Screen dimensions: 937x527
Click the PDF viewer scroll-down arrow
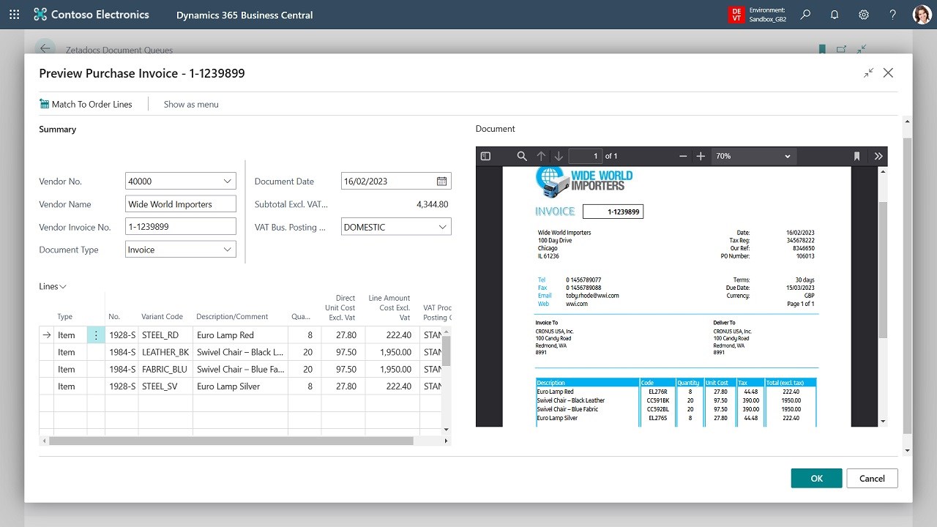[x=883, y=422]
